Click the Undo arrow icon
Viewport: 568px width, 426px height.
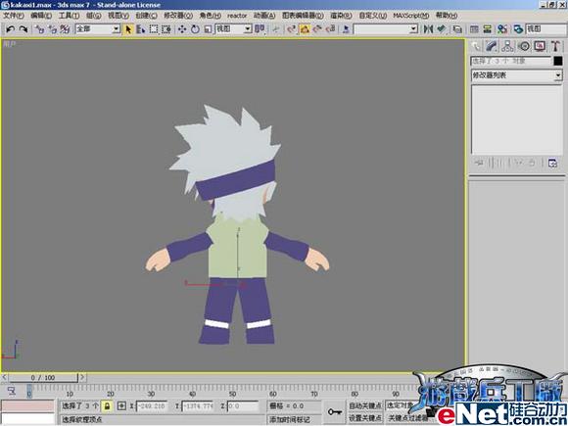point(10,29)
